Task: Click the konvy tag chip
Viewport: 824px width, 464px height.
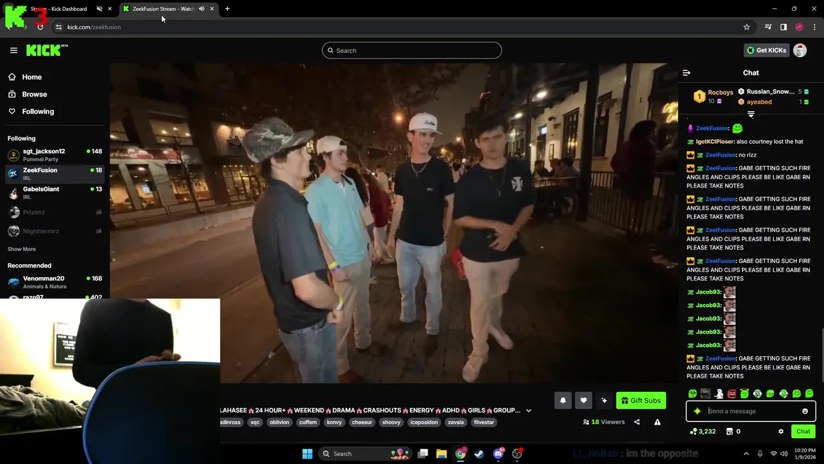Action: [x=334, y=422]
